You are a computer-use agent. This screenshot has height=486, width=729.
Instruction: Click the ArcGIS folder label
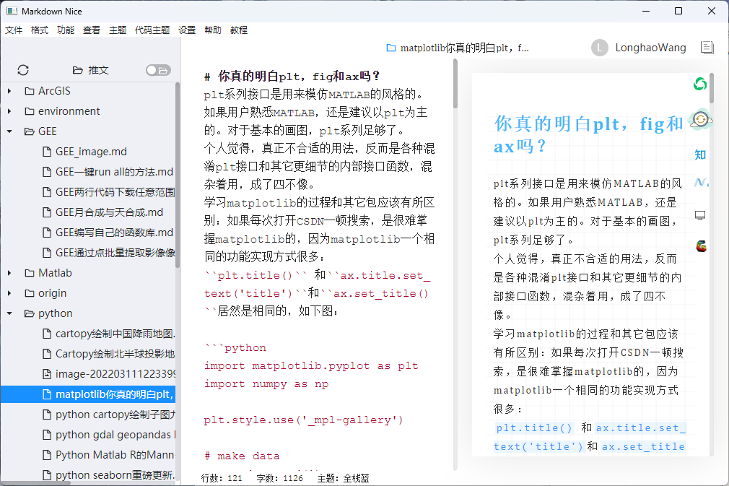coord(54,91)
